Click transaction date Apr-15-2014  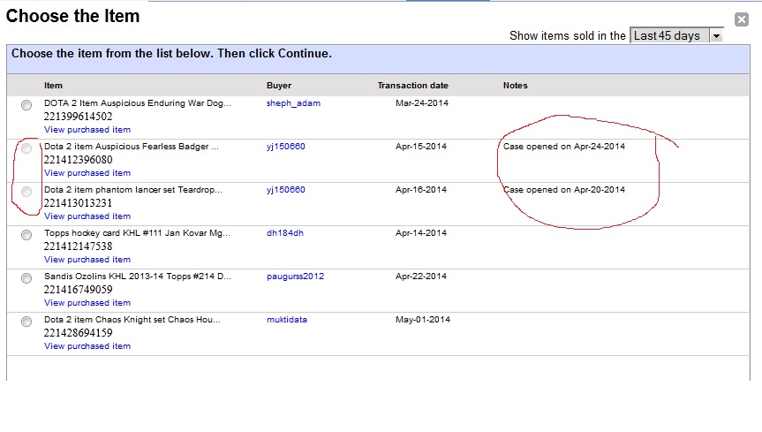pyautogui.click(x=421, y=147)
